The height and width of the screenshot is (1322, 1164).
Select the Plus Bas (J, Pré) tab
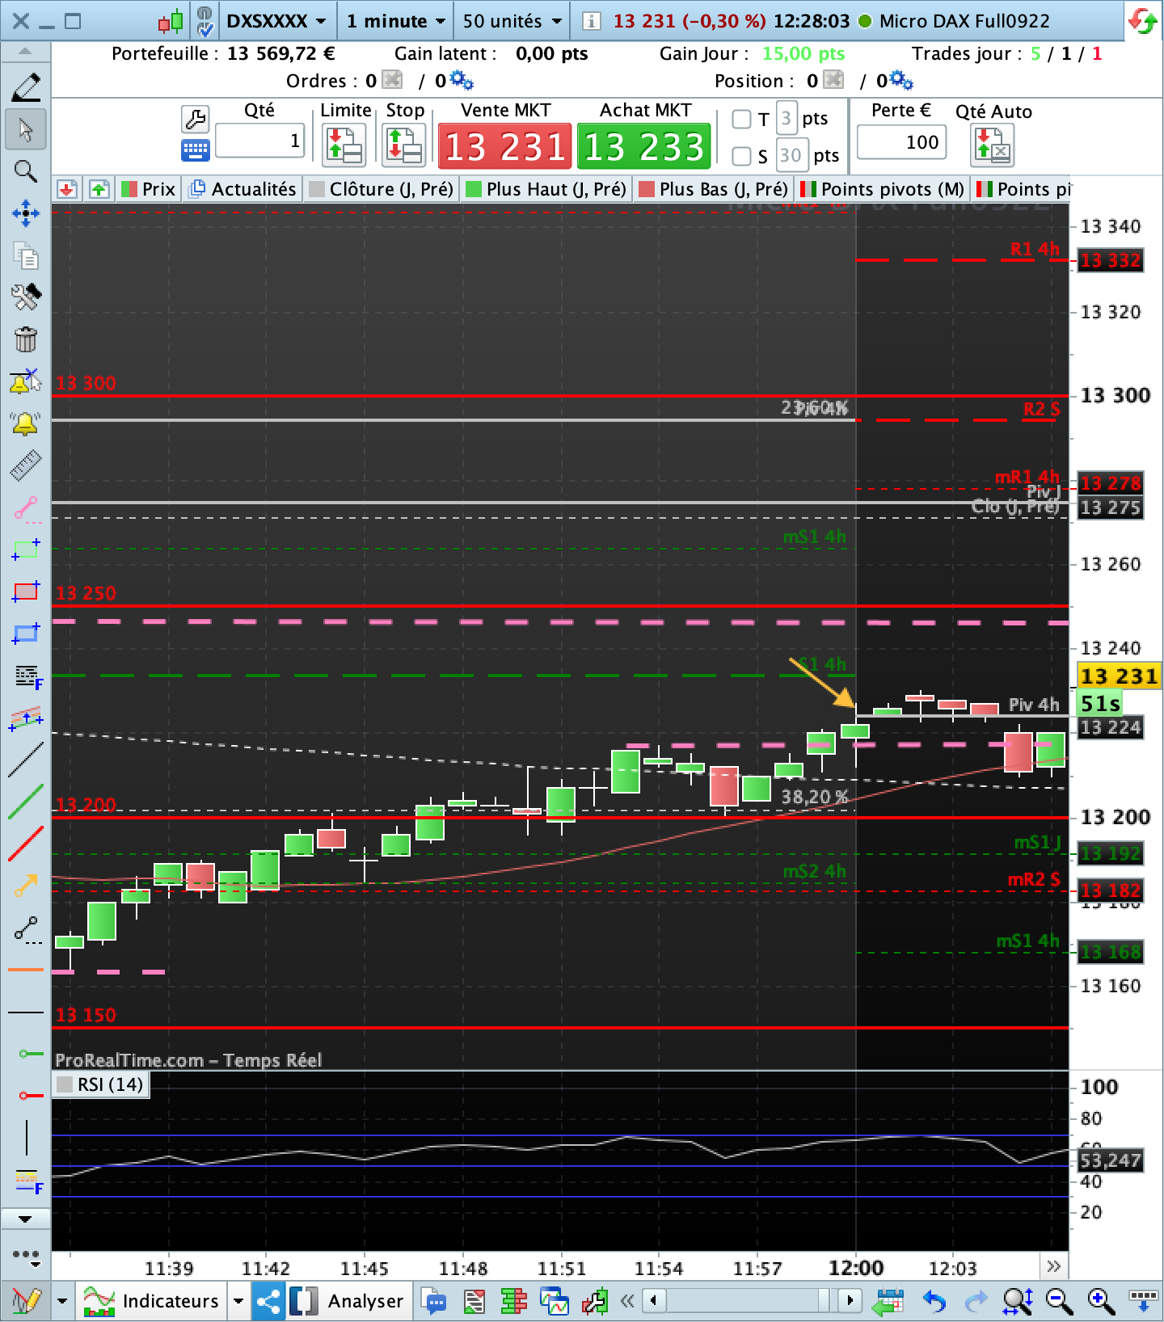pyautogui.click(x=713, y=189)
